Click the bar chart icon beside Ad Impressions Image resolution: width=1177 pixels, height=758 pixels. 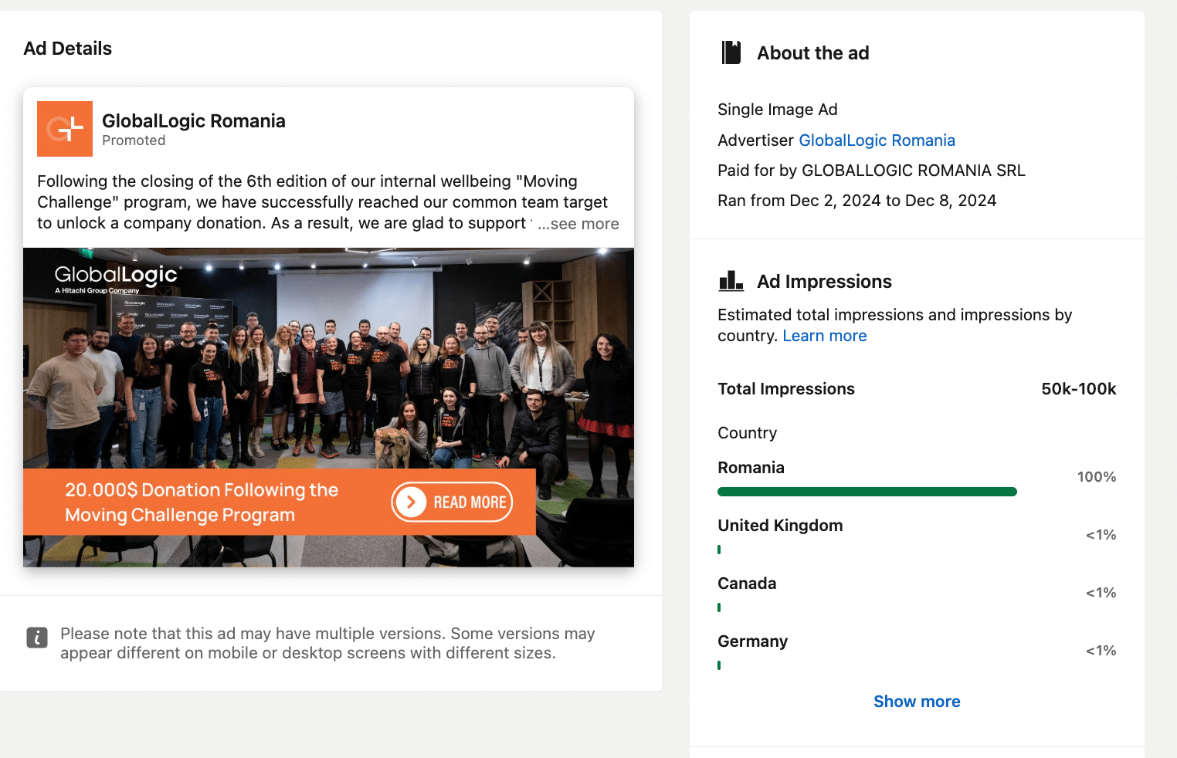(731, 281)
